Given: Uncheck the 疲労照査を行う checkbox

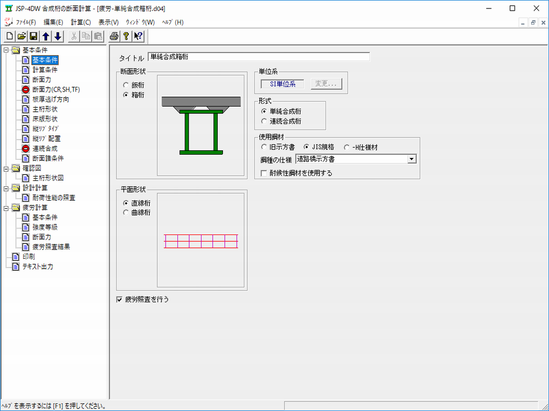Looking at the screenshot, I should [120, 300].
